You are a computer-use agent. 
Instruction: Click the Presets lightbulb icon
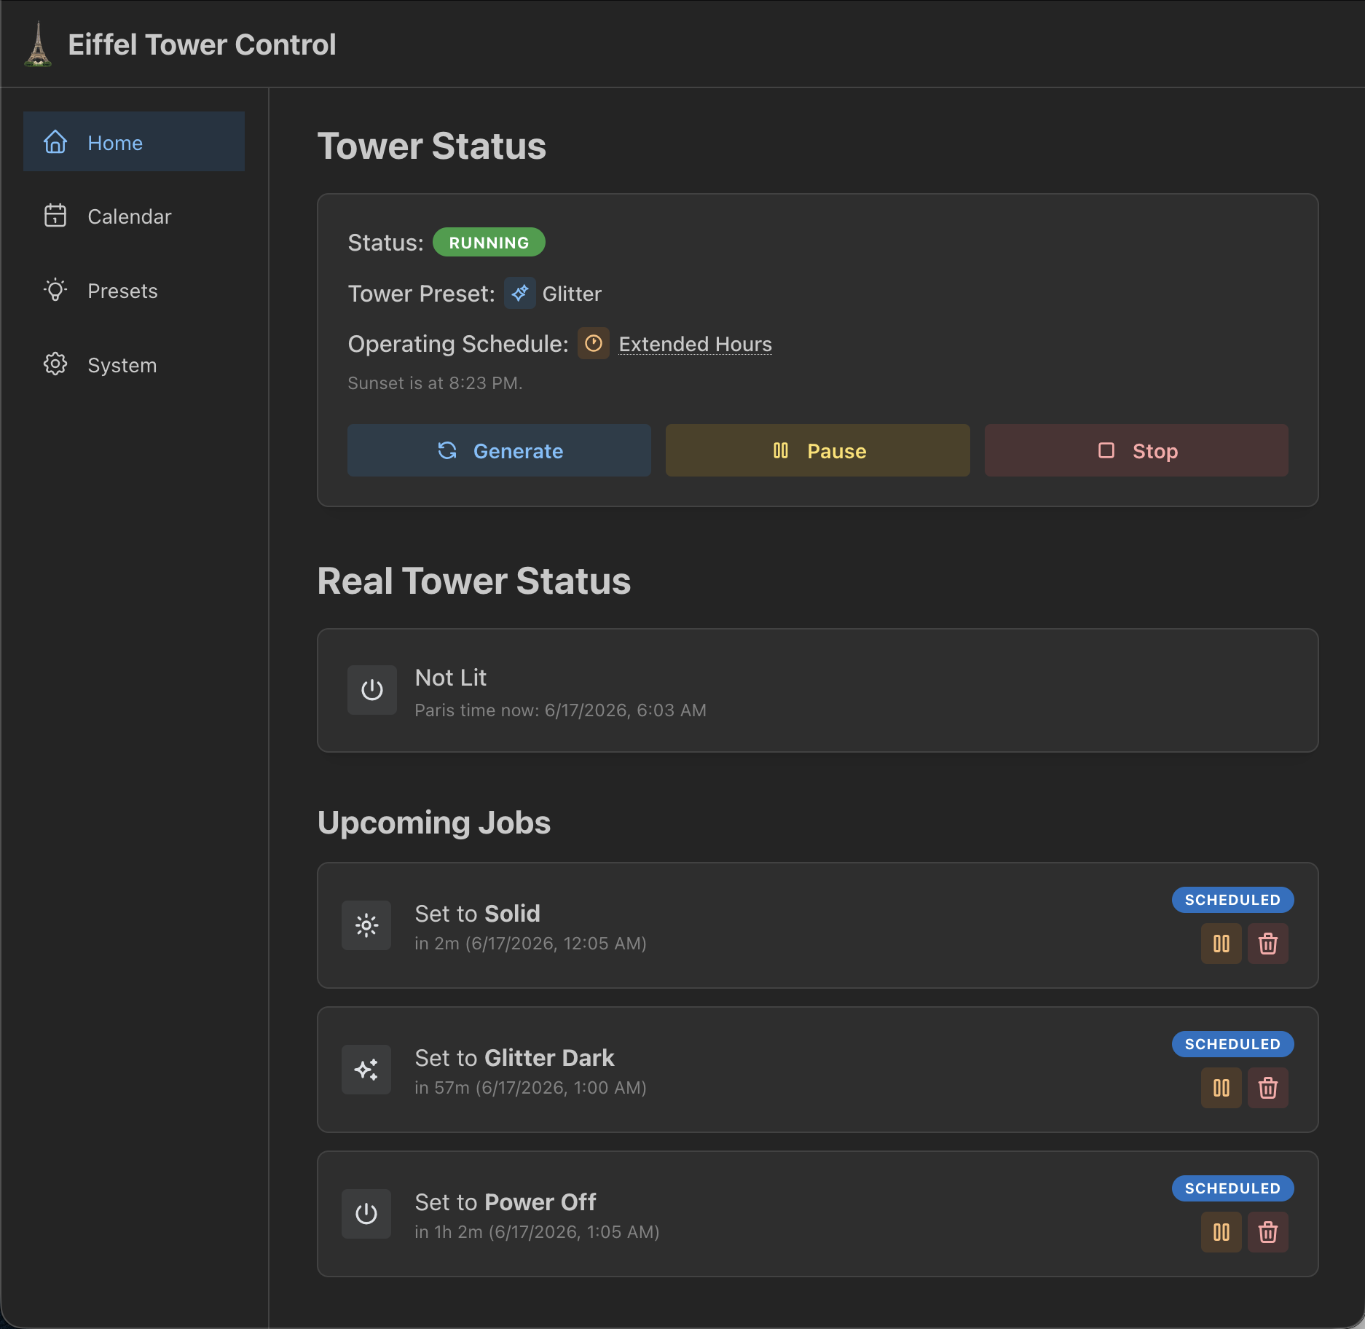tap(55, 290)
